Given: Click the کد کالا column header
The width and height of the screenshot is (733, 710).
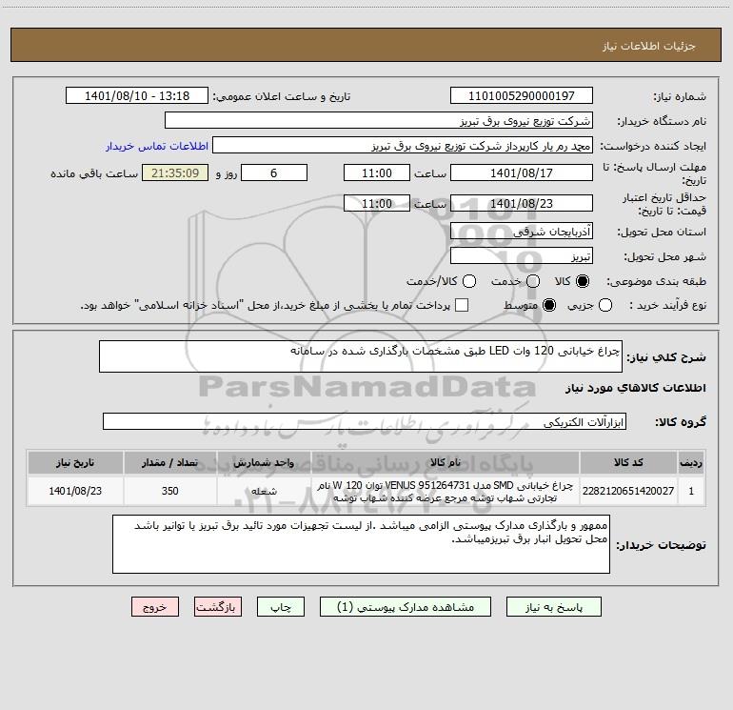Looking at the screenshot, I should click(628, 462).
